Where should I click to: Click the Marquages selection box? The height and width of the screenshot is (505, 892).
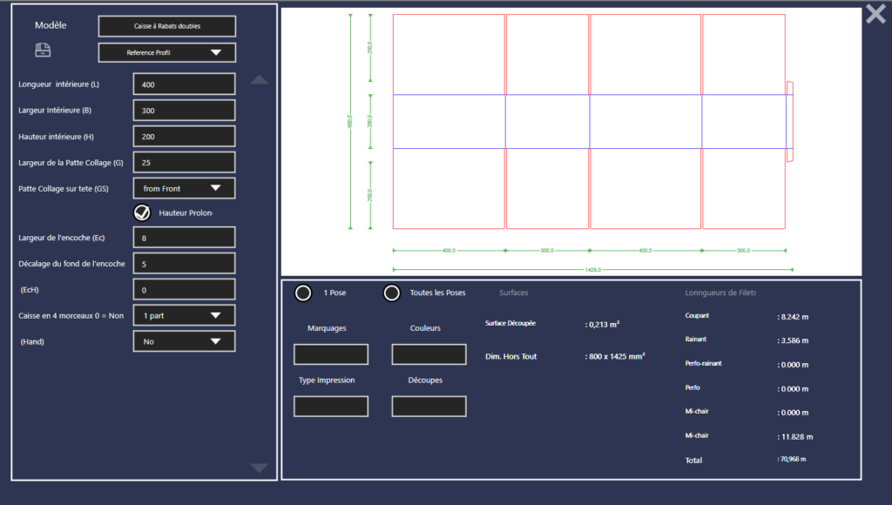(x=331, y=354)
